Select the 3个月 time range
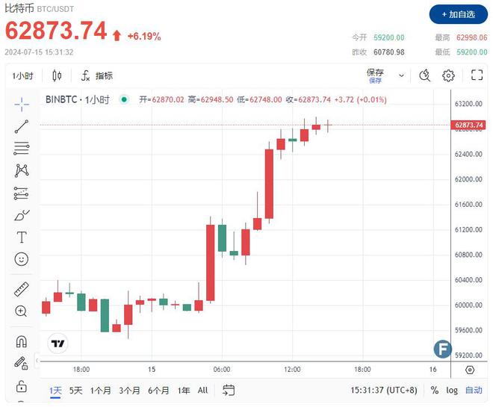The width and height of the screenshot is (493, 407). point(129,390)
